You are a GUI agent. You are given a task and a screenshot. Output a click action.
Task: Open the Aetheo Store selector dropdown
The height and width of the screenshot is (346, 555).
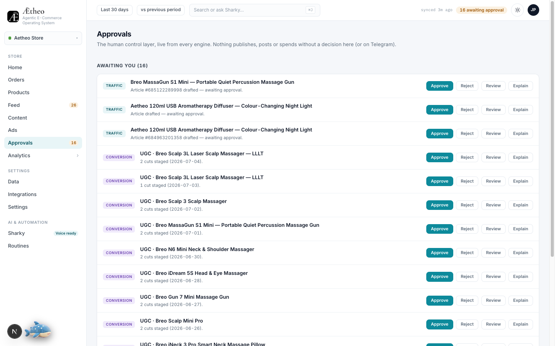tap(43, 38)
